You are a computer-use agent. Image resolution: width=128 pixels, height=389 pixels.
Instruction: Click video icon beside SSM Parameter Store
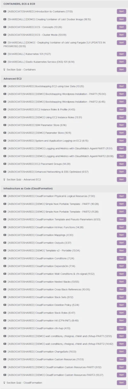(x=5, y=125)
